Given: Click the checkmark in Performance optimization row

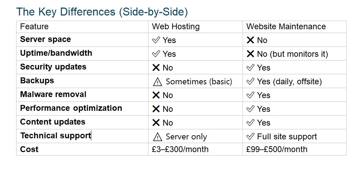Looking at the screenshot, I should point(250,109).
